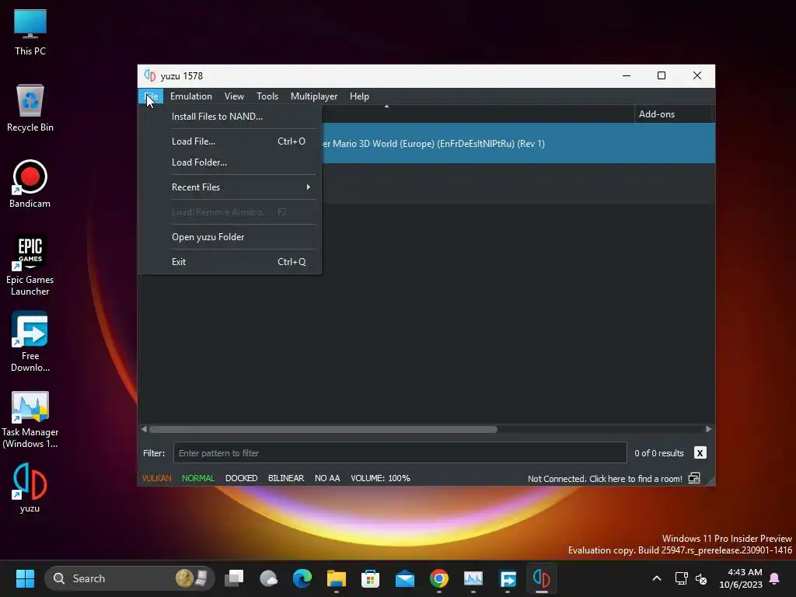Screen dimensions: 796x597
Task: Click the yuzu logo in title bar
Action: click(150, 75)
